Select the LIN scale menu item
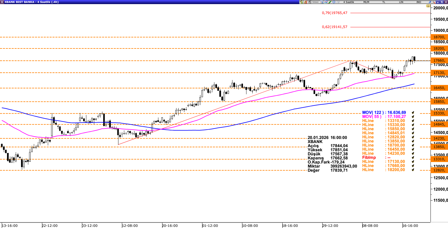The image size is (448, 228). [x=401, y=2]
